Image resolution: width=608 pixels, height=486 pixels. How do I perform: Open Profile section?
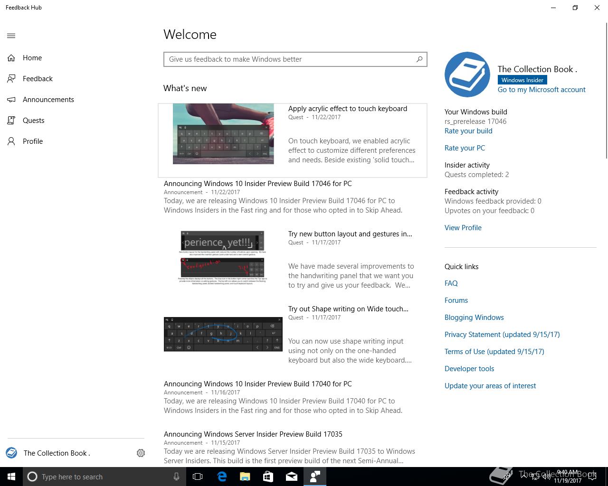[x=33, y=141]
